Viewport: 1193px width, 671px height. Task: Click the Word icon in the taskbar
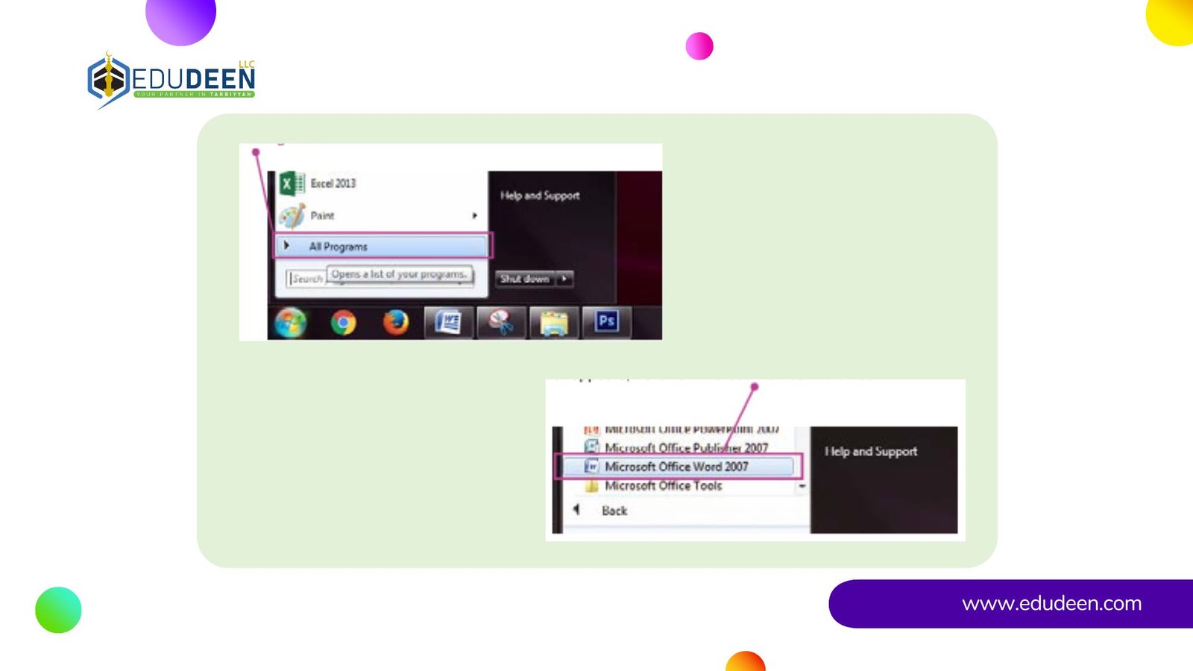(448, 323)
